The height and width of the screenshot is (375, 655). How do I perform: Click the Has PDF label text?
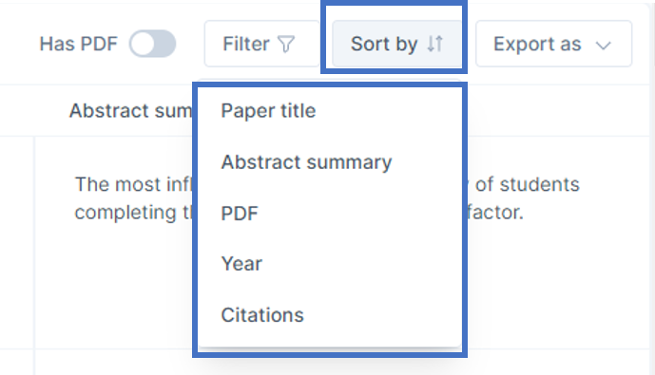(x=79, y=44)
